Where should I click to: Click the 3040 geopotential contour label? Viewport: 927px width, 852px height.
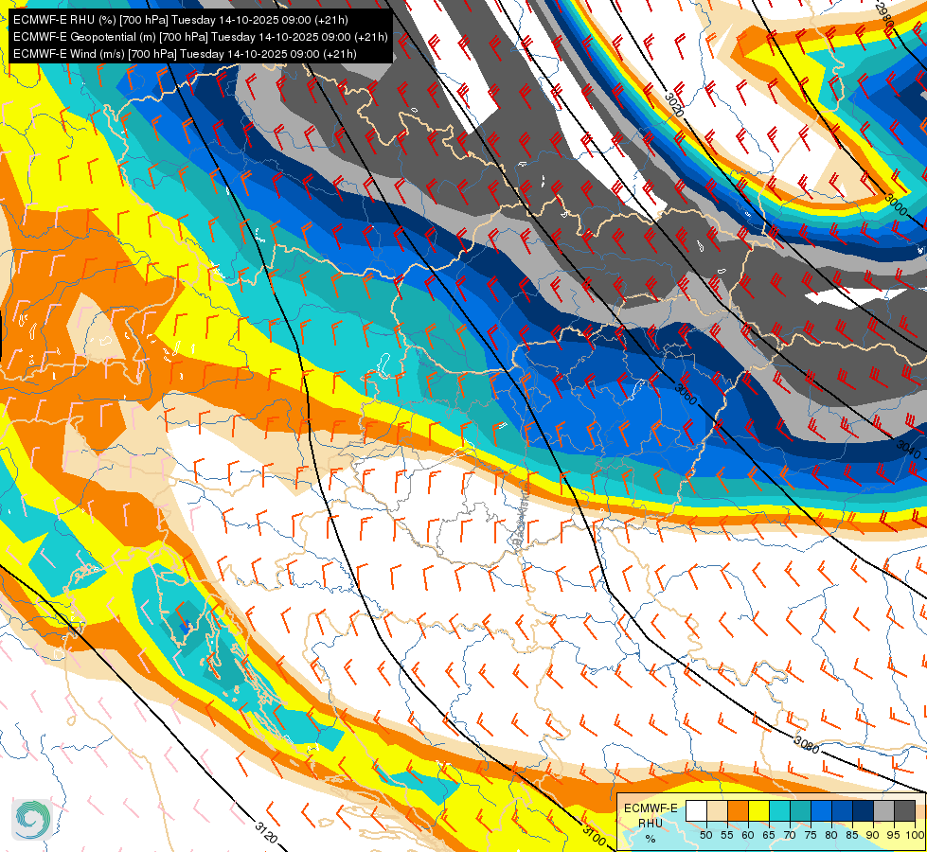(909, 450)
